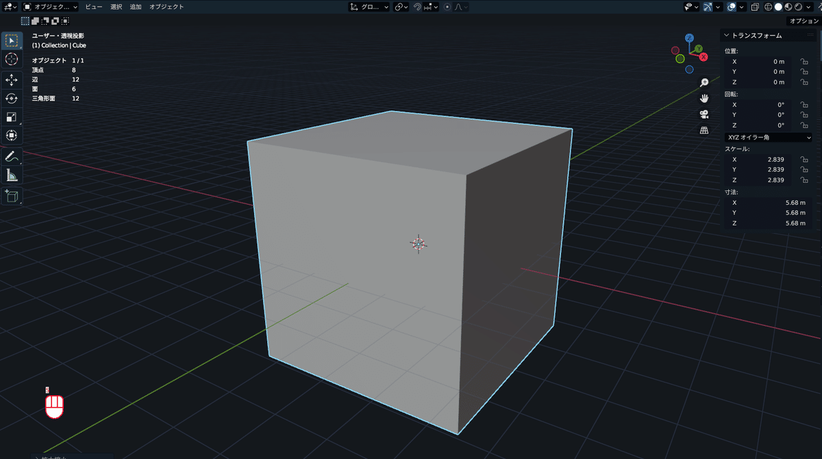Click the Y scale value field

click(x=760, y=169)
